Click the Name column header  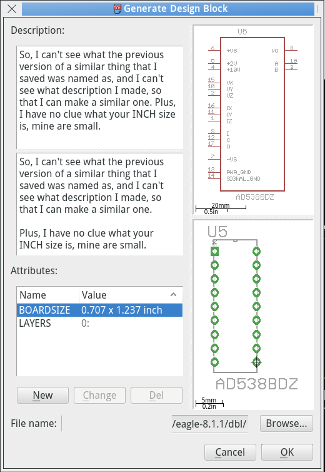[48, 295]
